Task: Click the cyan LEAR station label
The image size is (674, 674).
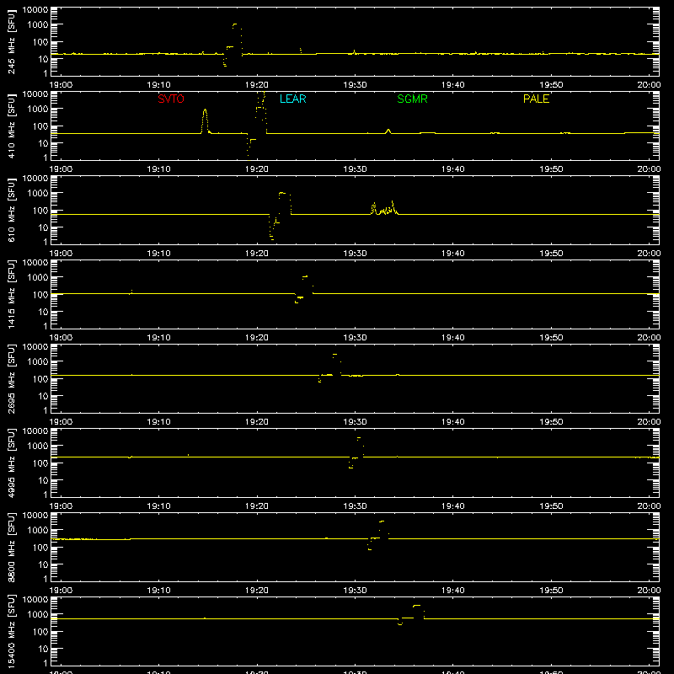Action: click(x=292, y=99)
